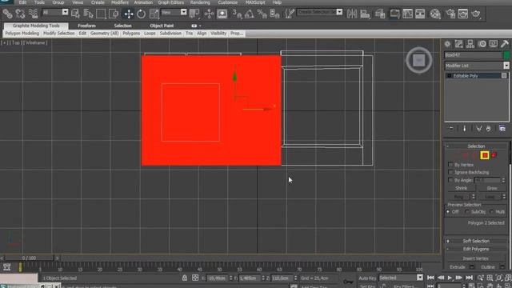Choose the Rectangular Selection Region tool

(101, 14)
